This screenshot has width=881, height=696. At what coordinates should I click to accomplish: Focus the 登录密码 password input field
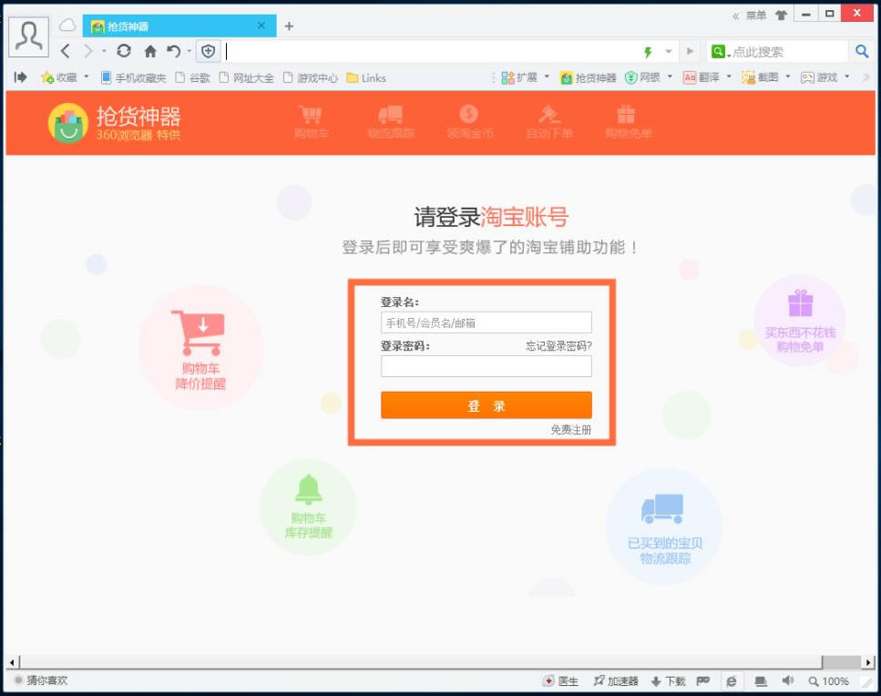click(486, 366)
